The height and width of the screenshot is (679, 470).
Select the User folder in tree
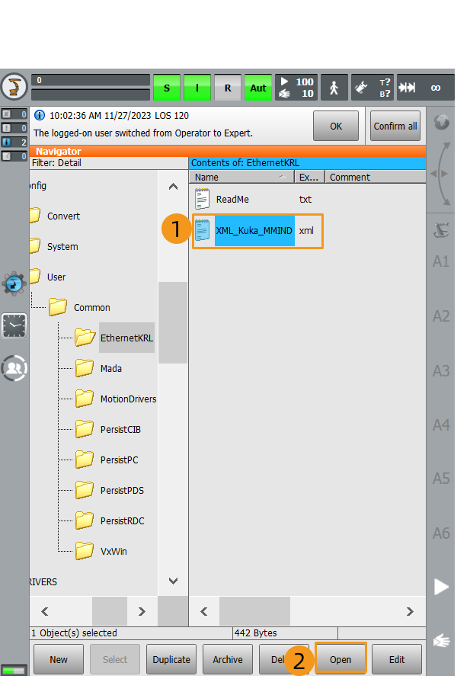tap(56, 277)
